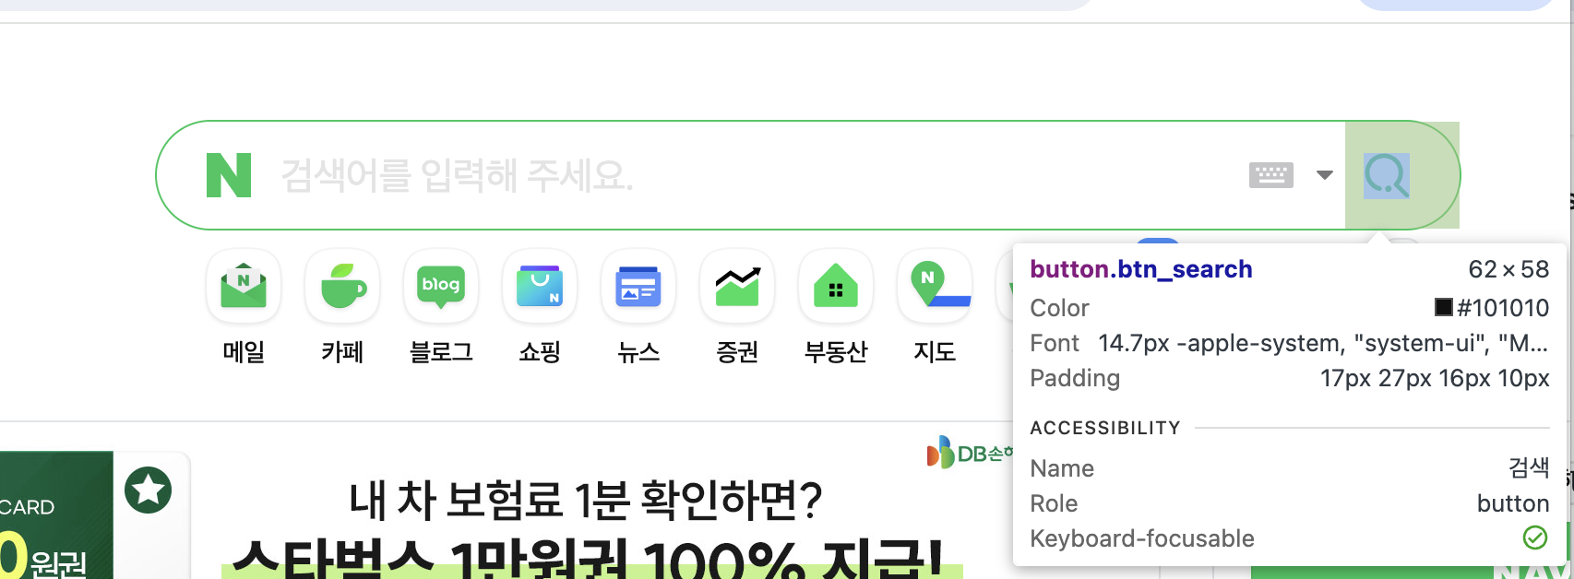Screen dimensions: 1574x579
Task: Click the 블로그 text label
Action: (x=441, y=352)
